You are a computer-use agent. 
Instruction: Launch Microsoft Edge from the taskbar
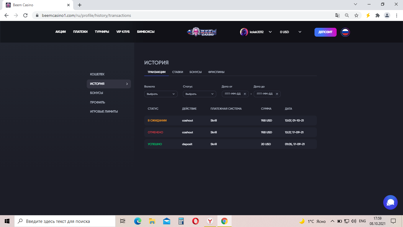[137, 221]
